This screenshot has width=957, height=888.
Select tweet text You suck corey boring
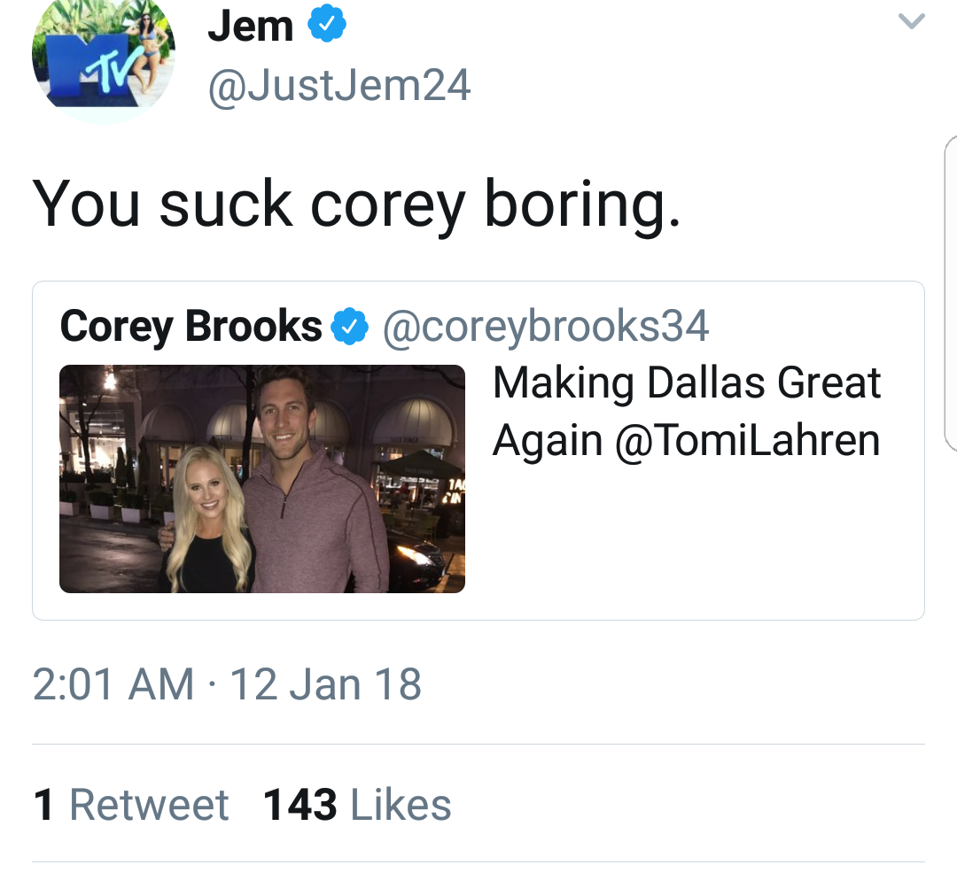pyautogui.click(x=356, y=205)
